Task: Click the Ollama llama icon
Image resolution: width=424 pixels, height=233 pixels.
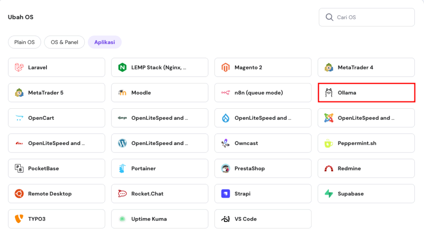Action: pos(329,93)
